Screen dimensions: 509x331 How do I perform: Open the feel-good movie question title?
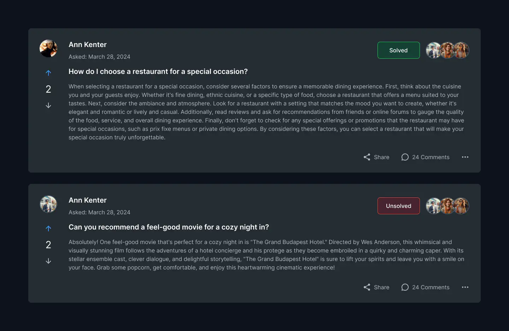click(169, 227)
